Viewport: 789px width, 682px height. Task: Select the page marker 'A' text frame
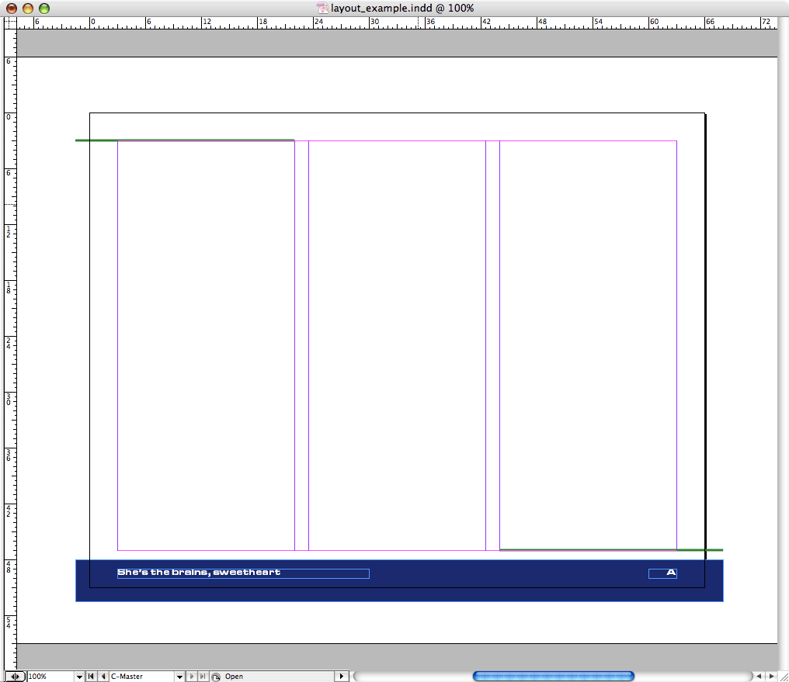click(x=662, y=573)
